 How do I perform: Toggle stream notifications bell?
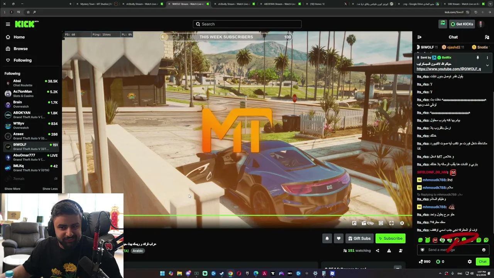click(327, 239)
